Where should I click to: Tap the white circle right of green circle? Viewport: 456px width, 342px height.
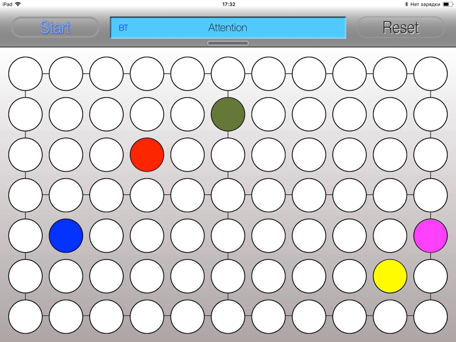[x=269, y=114]
